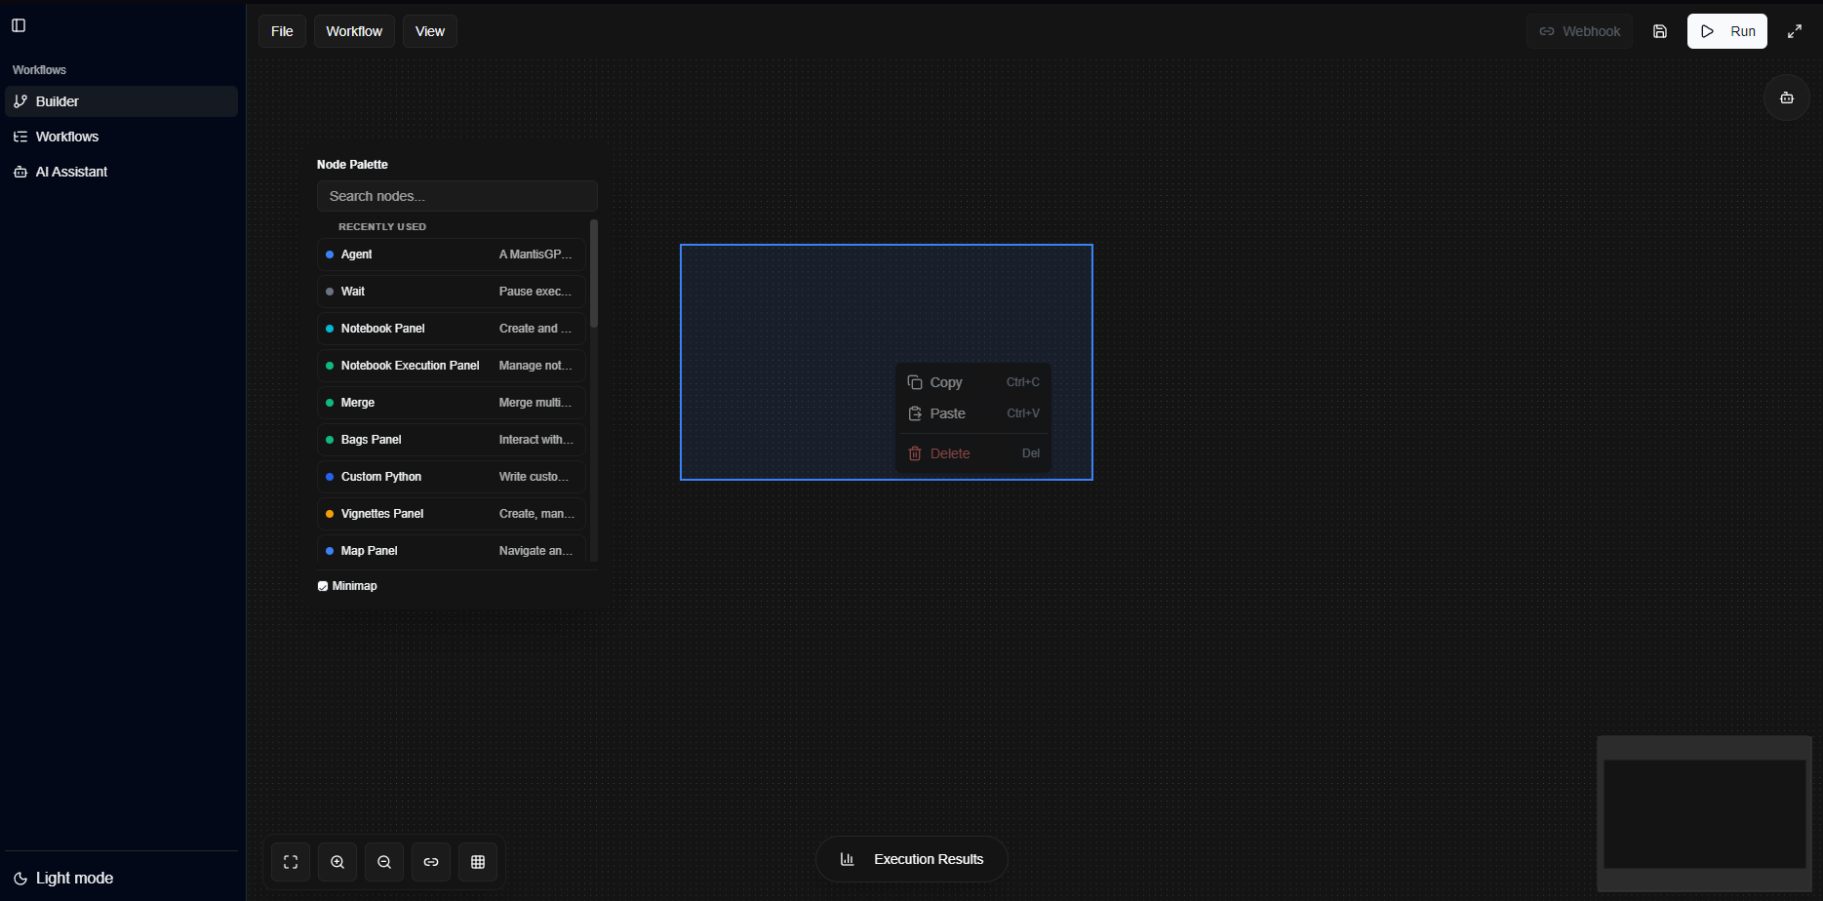
Task: Toggle the grid icon in bottom toolbar
Action: coord(478,861)
